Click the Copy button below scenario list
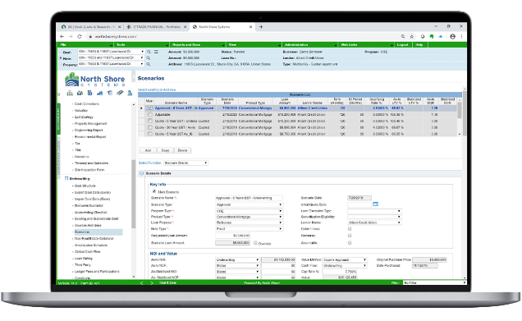The image size is (522, 321). [166, 150]
